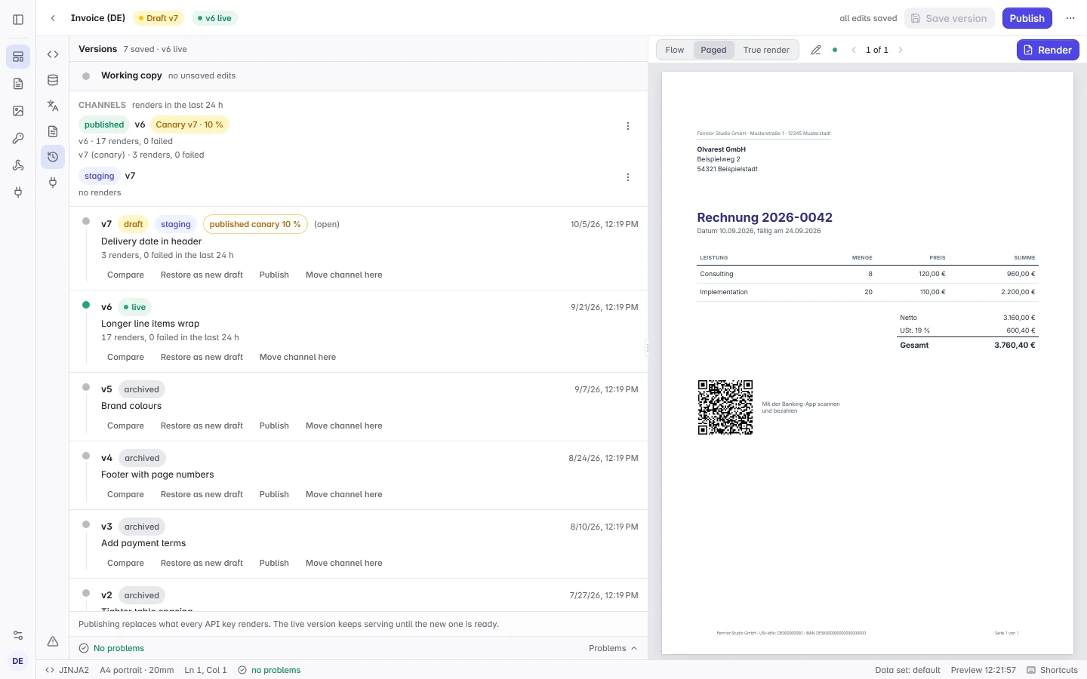The image size is (1087, 679).
Task: Compare the v7 draft version
Action: click(x=125, y=275)
